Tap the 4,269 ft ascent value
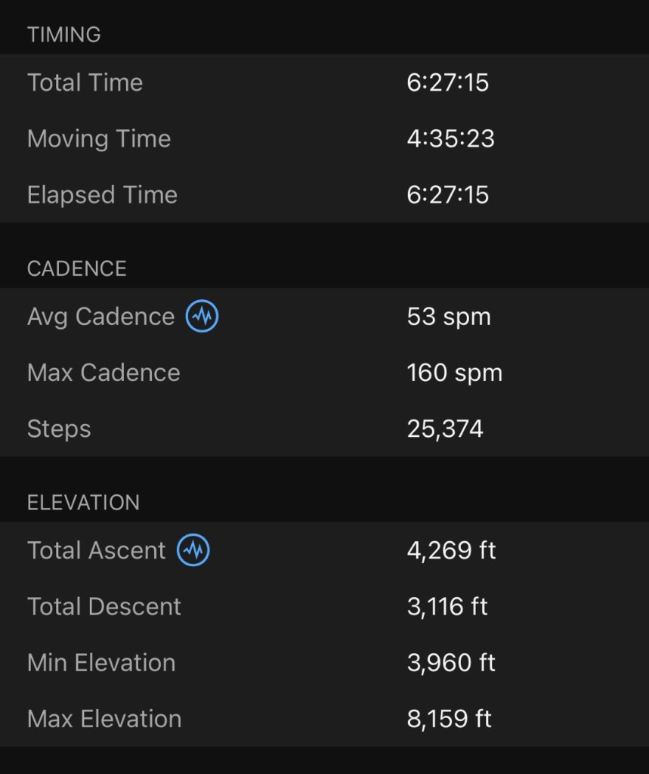The image size is (649, 774). [x=451, y=551]
